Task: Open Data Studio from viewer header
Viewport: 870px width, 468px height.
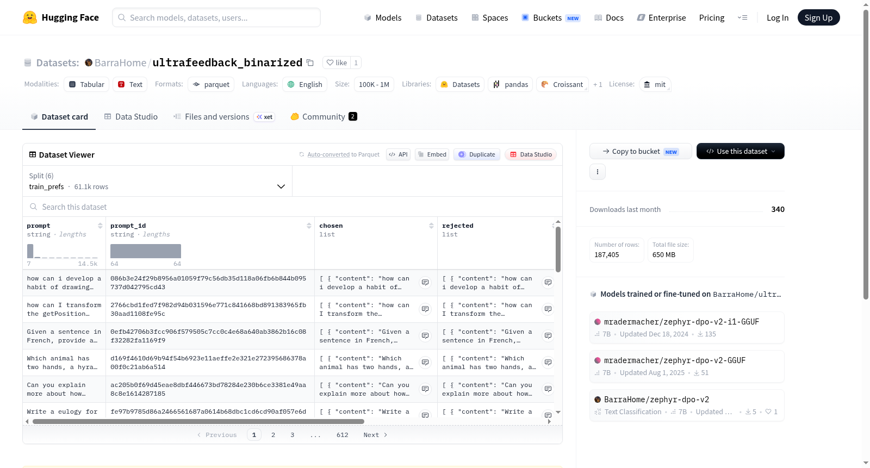Action: (530, 154)
